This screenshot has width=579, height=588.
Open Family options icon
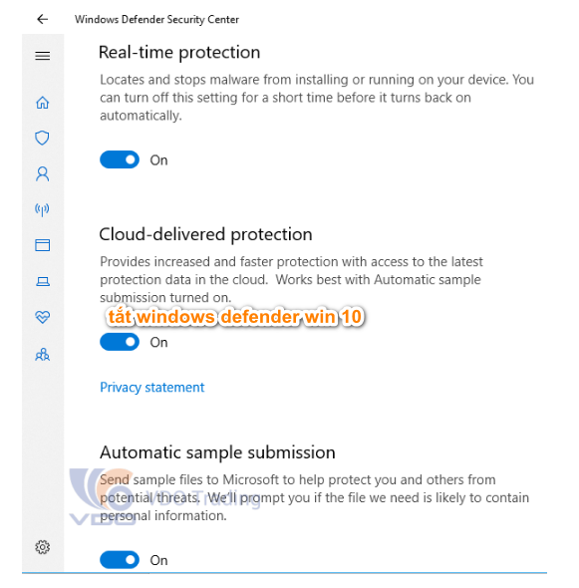coord(43,354)
